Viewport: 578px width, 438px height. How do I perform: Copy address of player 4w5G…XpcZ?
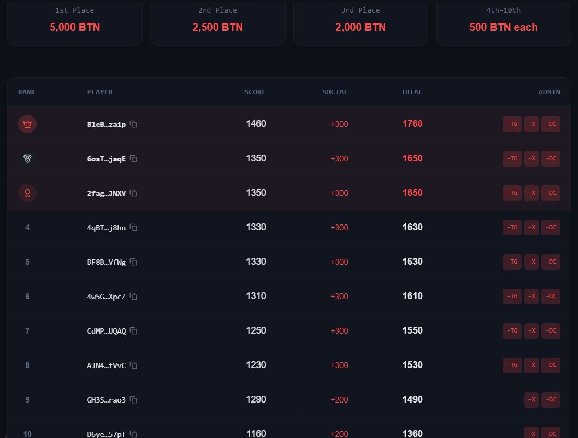(134, 297)
